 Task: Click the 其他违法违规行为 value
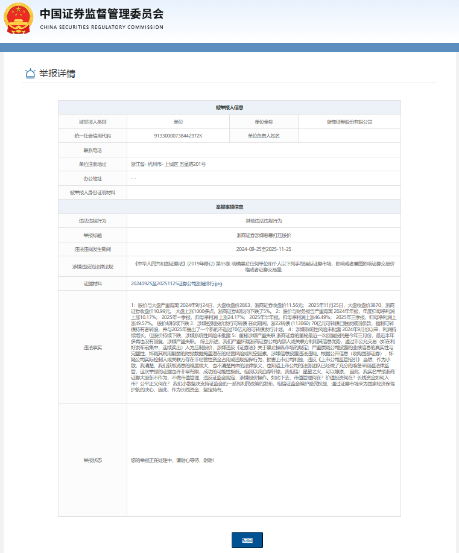pyautogui.click(x=264, y=221)
